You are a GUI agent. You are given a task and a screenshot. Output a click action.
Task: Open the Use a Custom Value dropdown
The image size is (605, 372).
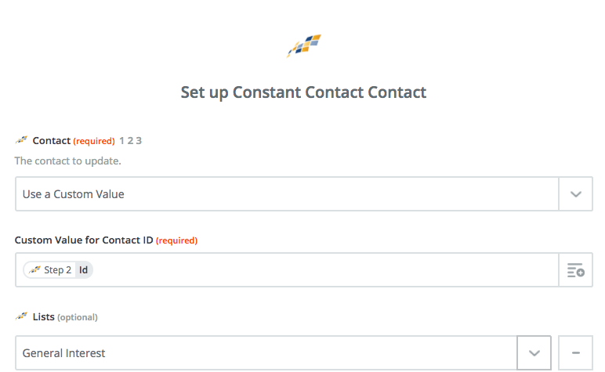pyautogui.click(x=287, y=194)
